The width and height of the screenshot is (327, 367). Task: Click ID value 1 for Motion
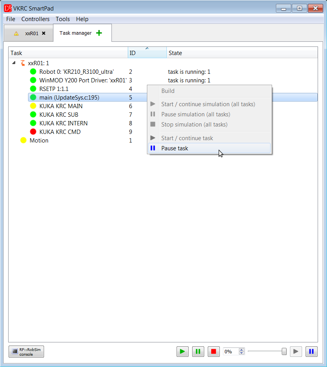point(131,141)
